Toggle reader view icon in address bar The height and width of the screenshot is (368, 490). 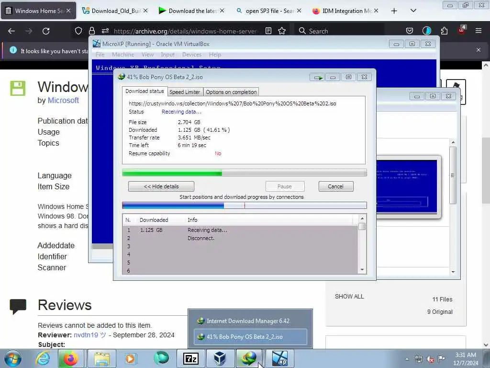(268, 31)
